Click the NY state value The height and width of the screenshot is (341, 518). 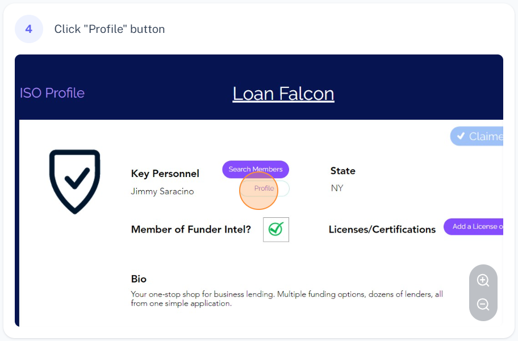pos(337,188)
